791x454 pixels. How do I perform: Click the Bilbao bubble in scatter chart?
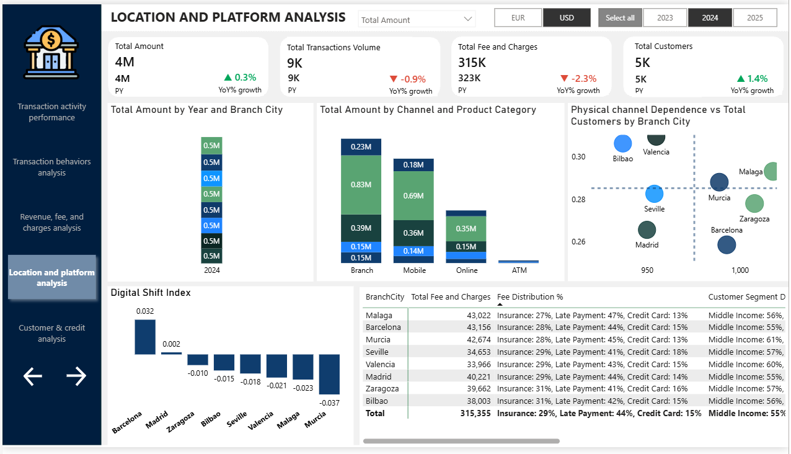click(x=623, y=144)
